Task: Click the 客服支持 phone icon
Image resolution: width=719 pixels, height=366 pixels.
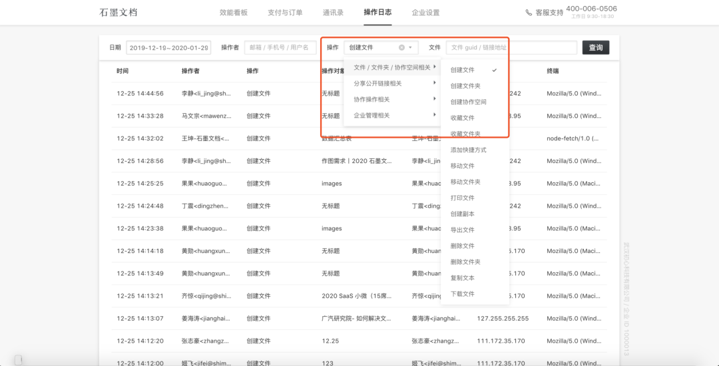Action: [x=529, y=13]
